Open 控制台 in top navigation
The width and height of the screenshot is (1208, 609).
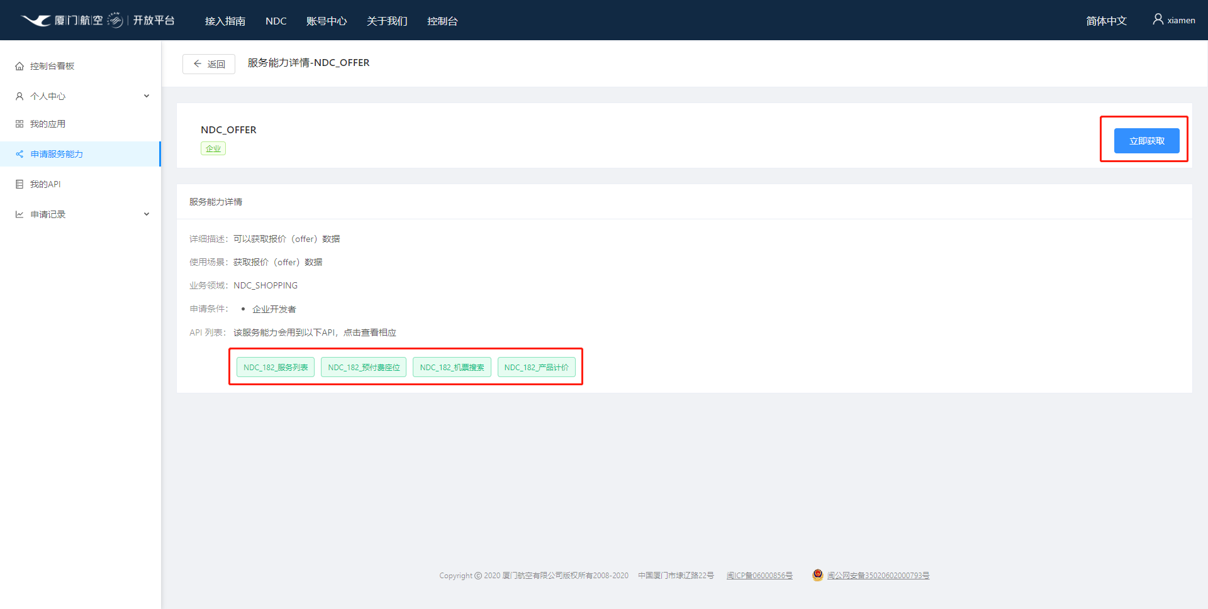442,21
